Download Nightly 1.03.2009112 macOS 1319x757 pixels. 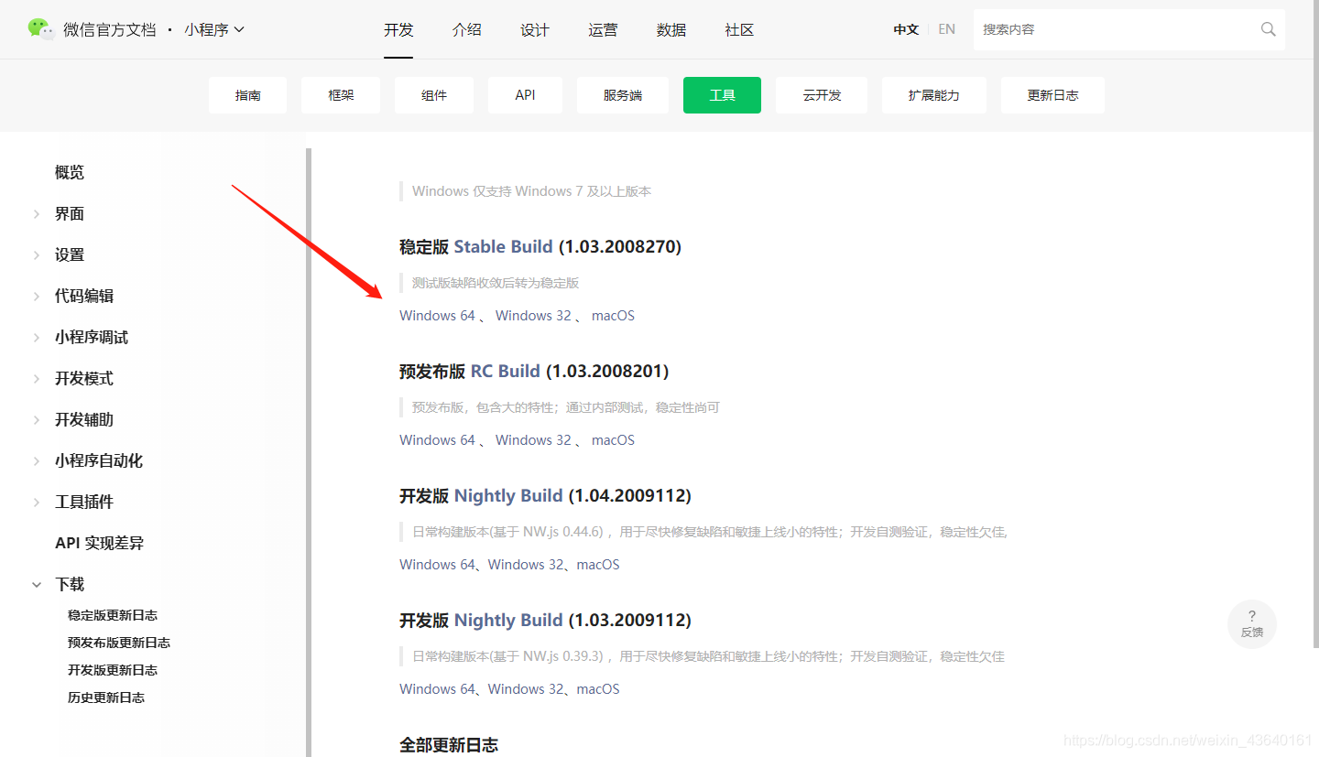[598, 689]
